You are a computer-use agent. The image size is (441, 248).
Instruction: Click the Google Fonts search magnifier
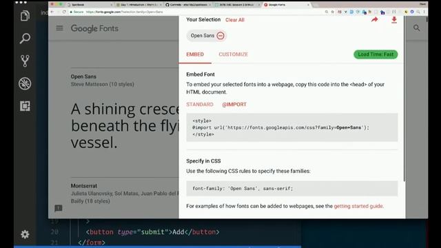(416, 28)
